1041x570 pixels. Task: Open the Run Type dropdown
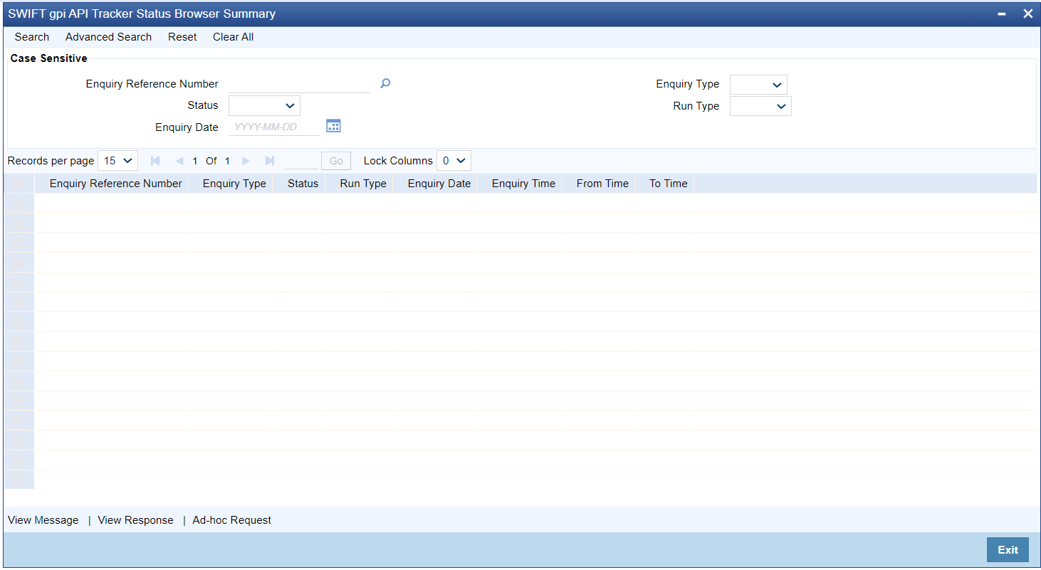pyautogui.click(x=760, y=106)
